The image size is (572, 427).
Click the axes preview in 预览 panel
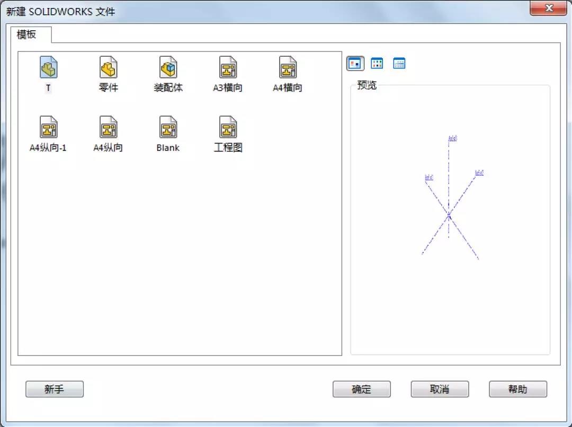pyautogui.click(x=450, y=215)
